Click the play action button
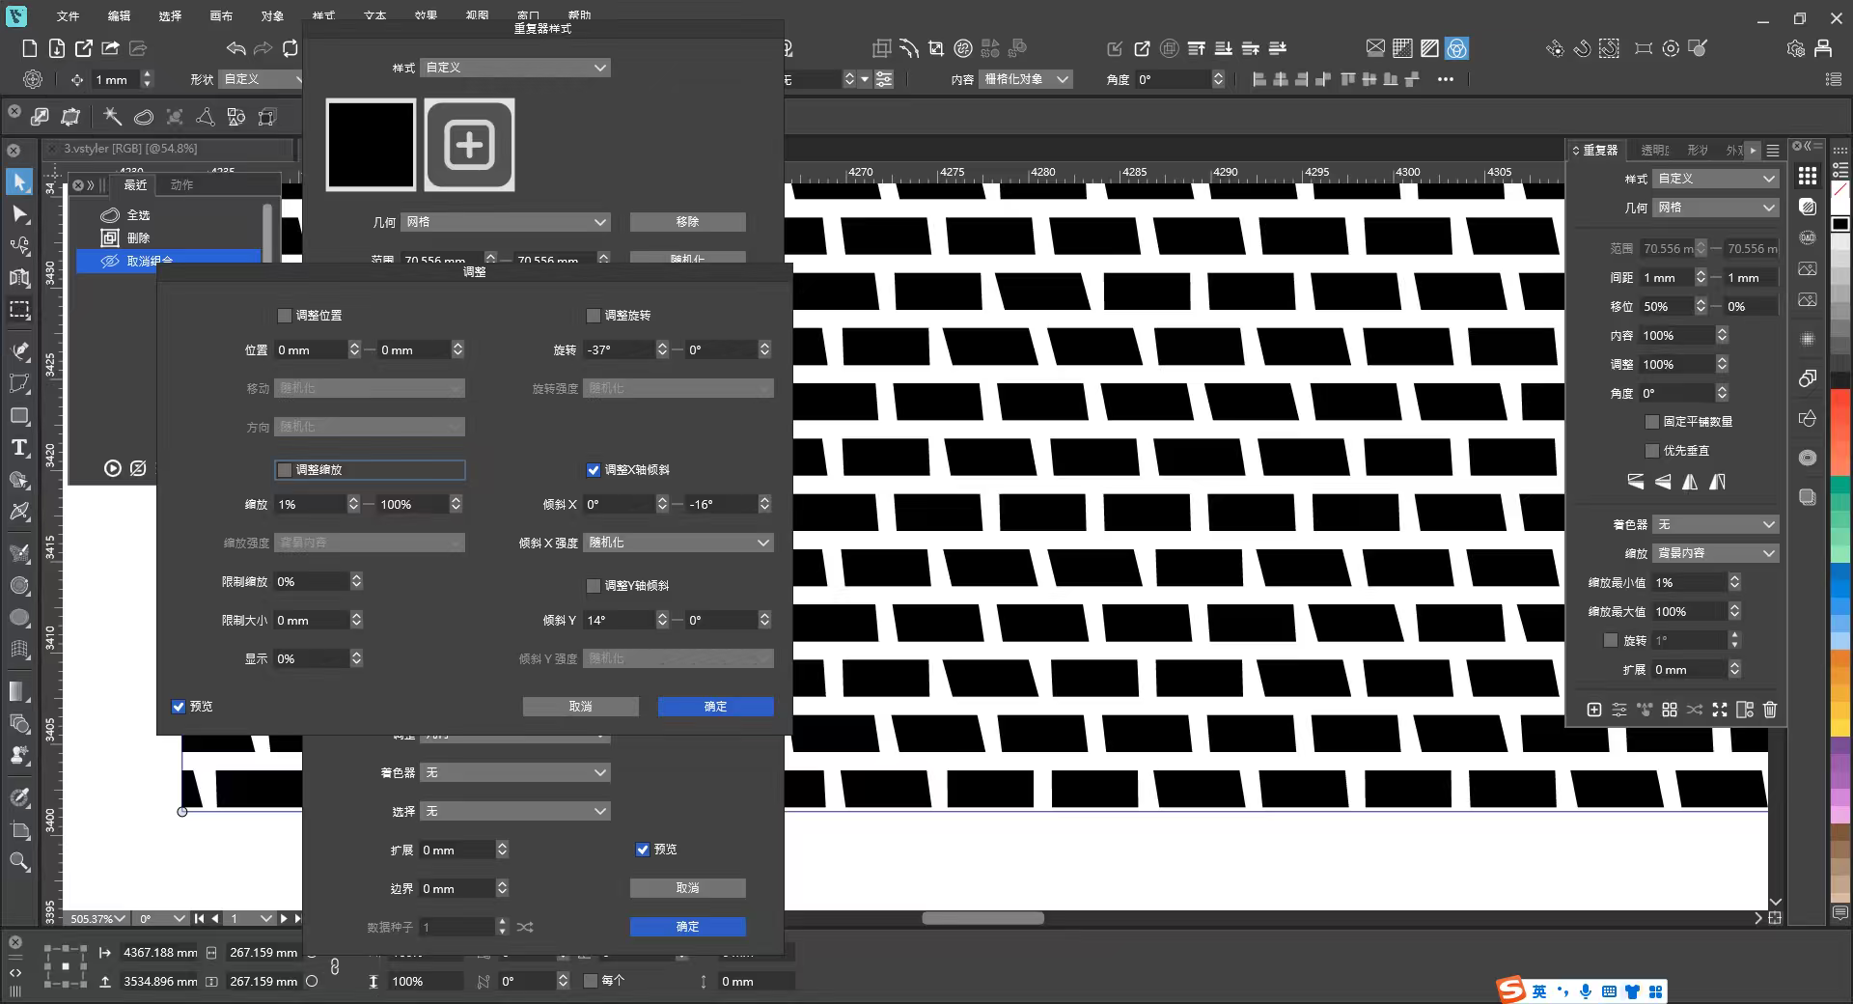1853x1004 pixels. tap(113, 468)
